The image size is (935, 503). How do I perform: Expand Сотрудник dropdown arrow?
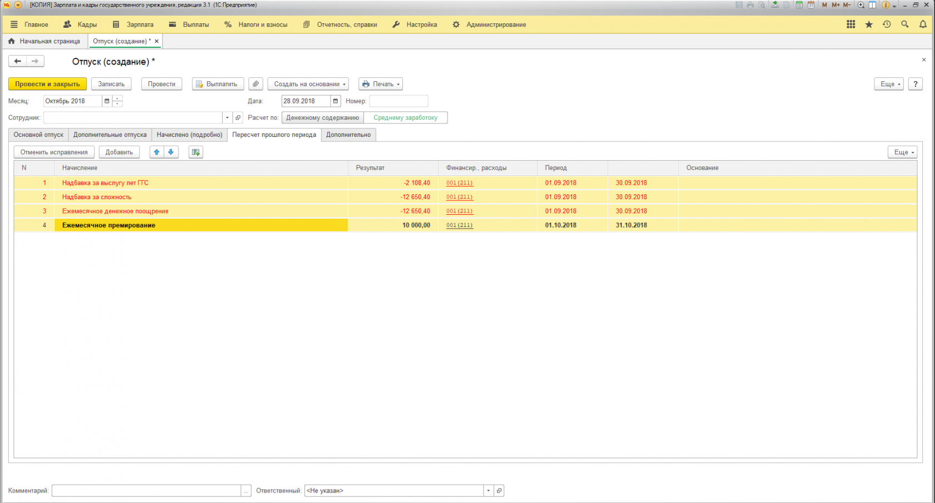tap(227, 118)
